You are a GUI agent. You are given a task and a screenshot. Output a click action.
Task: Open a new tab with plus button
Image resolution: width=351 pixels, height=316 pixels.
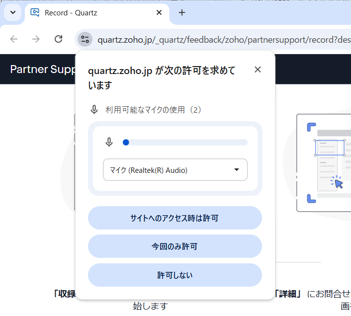pyautogui.click(x=182, y=13)
